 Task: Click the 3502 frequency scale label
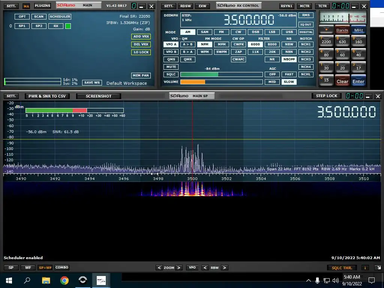226,178
